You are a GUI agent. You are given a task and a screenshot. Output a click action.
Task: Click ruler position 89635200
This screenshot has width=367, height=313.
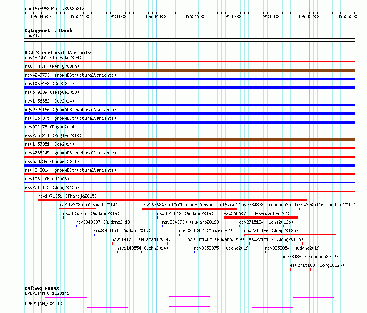click(309, 16)
